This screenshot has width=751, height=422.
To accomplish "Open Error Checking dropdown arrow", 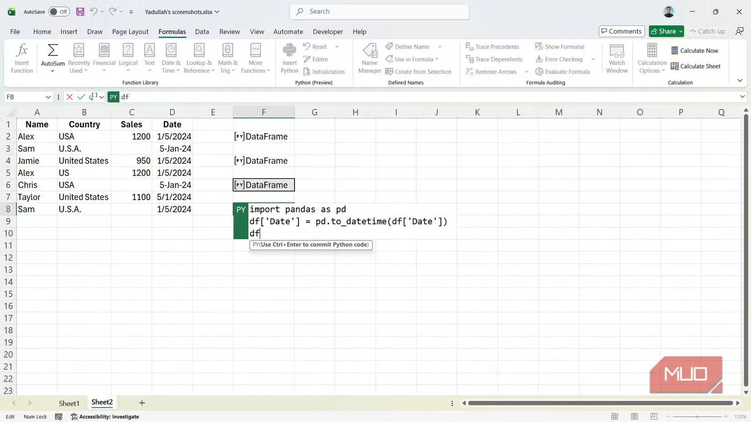I will [593, 59].
